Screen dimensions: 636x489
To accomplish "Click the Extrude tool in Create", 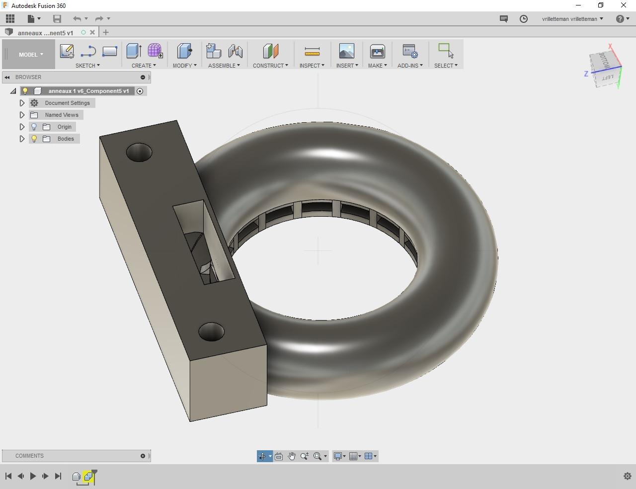I will (x=134, y=51).
